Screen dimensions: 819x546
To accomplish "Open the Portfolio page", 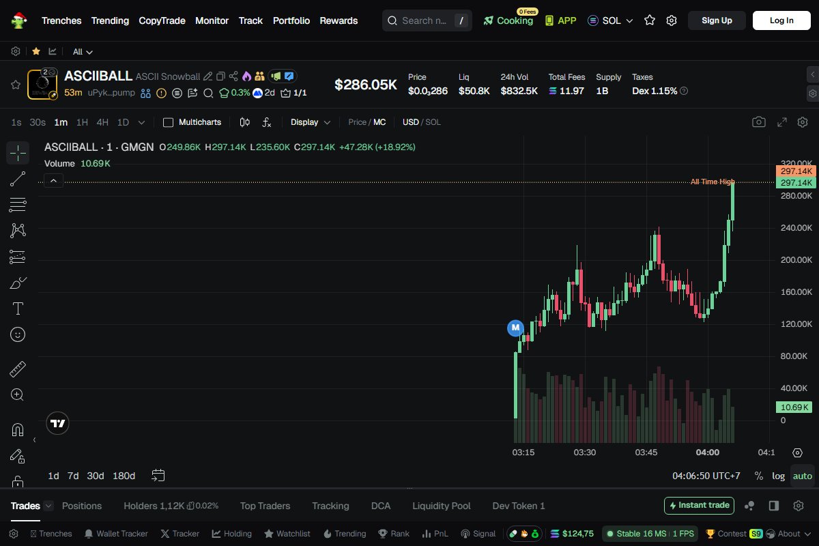I will click(291, 20).
